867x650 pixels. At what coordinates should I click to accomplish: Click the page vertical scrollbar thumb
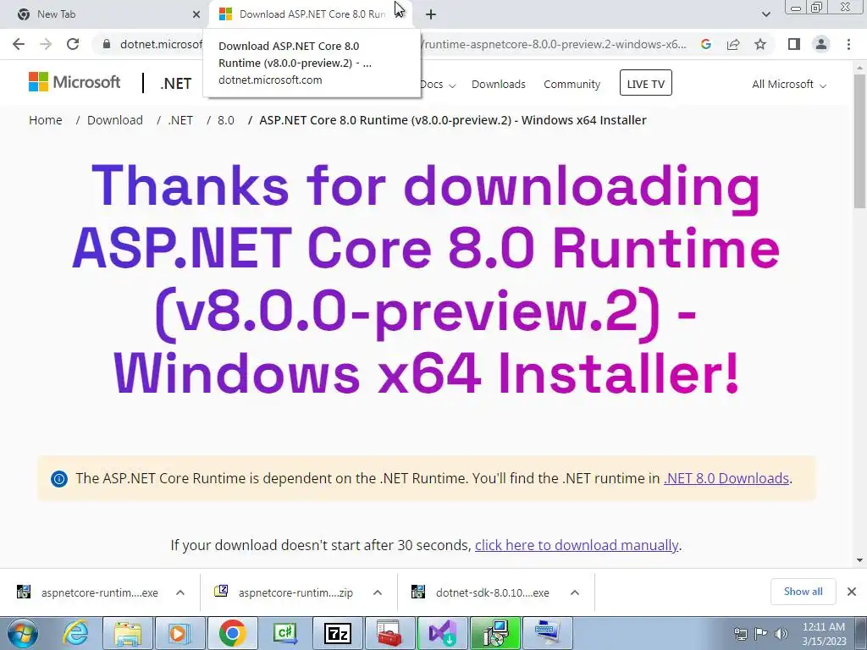click(859, 141)
